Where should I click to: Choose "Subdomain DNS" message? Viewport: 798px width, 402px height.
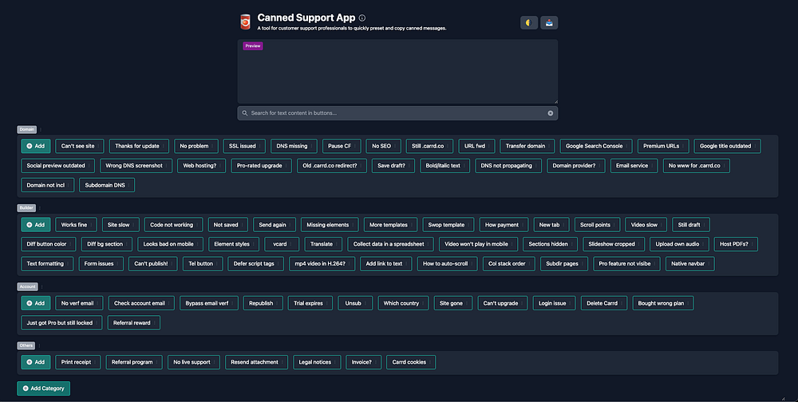tap(107, 185)
